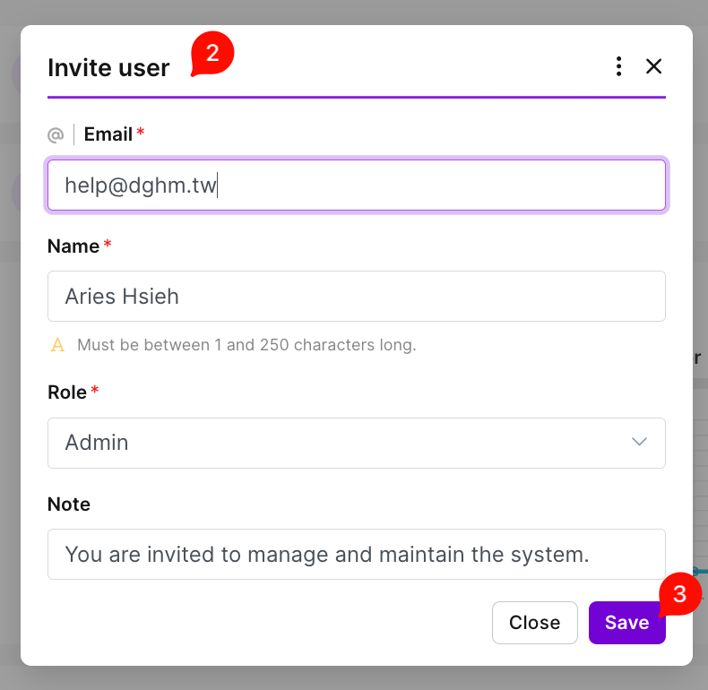The width and height of the screenshot is (708, 690).
Task: Focus the Email field containing help@dghm.tw
Action: pos(356,185)
